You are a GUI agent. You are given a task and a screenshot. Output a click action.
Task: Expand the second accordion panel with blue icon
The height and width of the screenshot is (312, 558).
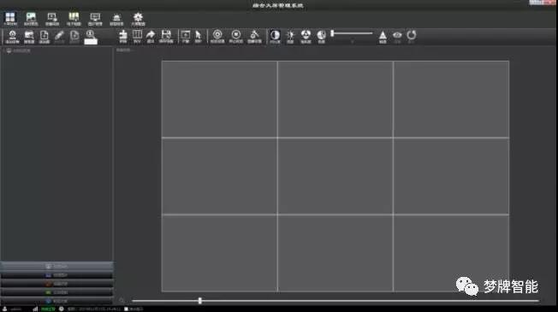pos(57,275)
